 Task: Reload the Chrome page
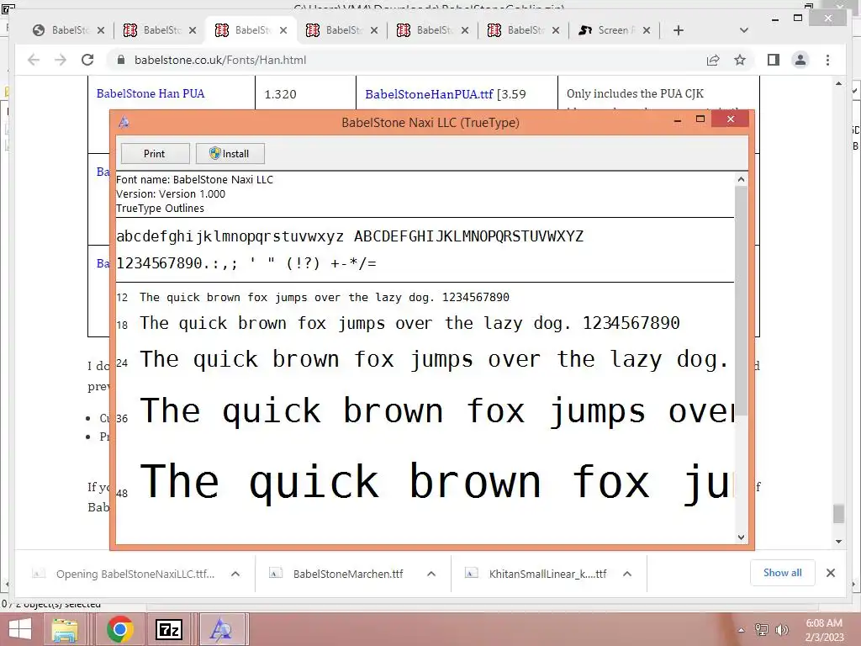click(87, 60)
